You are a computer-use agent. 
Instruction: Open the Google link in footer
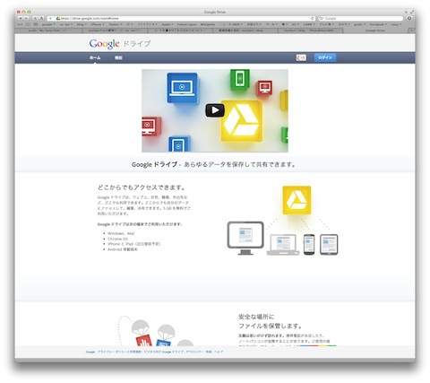pos(90,352)
